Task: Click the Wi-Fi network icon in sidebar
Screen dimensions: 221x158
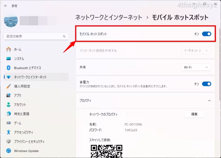Action: click(x=8, y=77)
